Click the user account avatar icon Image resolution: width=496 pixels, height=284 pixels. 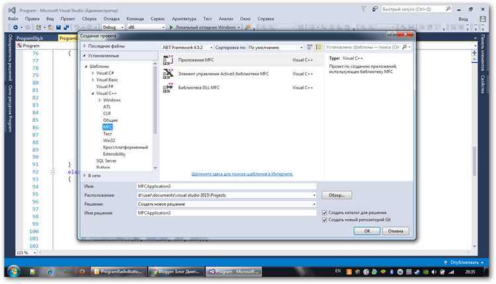click(483, 19)
